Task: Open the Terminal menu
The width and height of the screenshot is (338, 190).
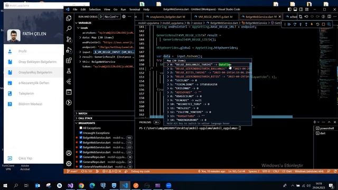Action: tap(135, 9)
